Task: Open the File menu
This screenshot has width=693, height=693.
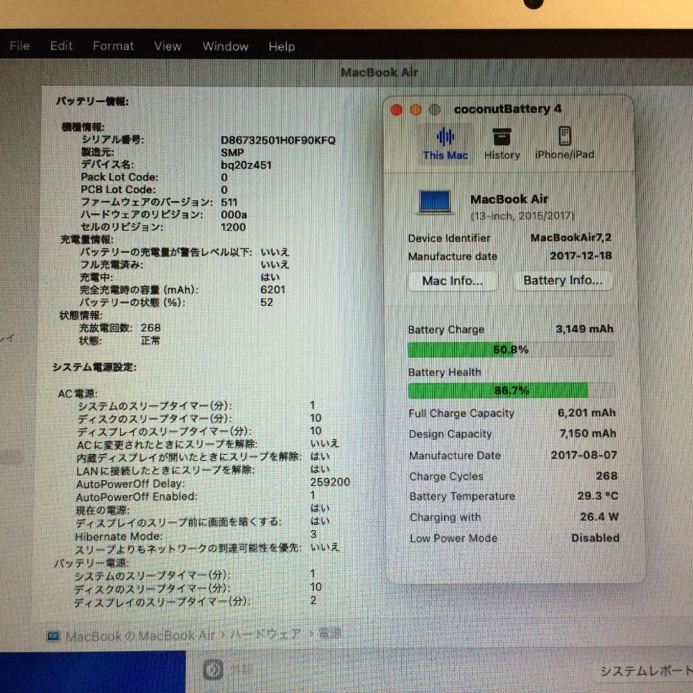Action: [x=19, y=46]
